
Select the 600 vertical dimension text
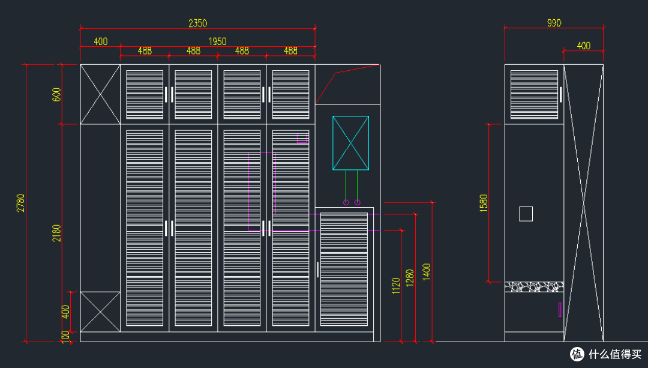56,94
